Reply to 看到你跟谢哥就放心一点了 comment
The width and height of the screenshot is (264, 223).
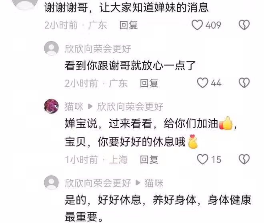(149, 83)
